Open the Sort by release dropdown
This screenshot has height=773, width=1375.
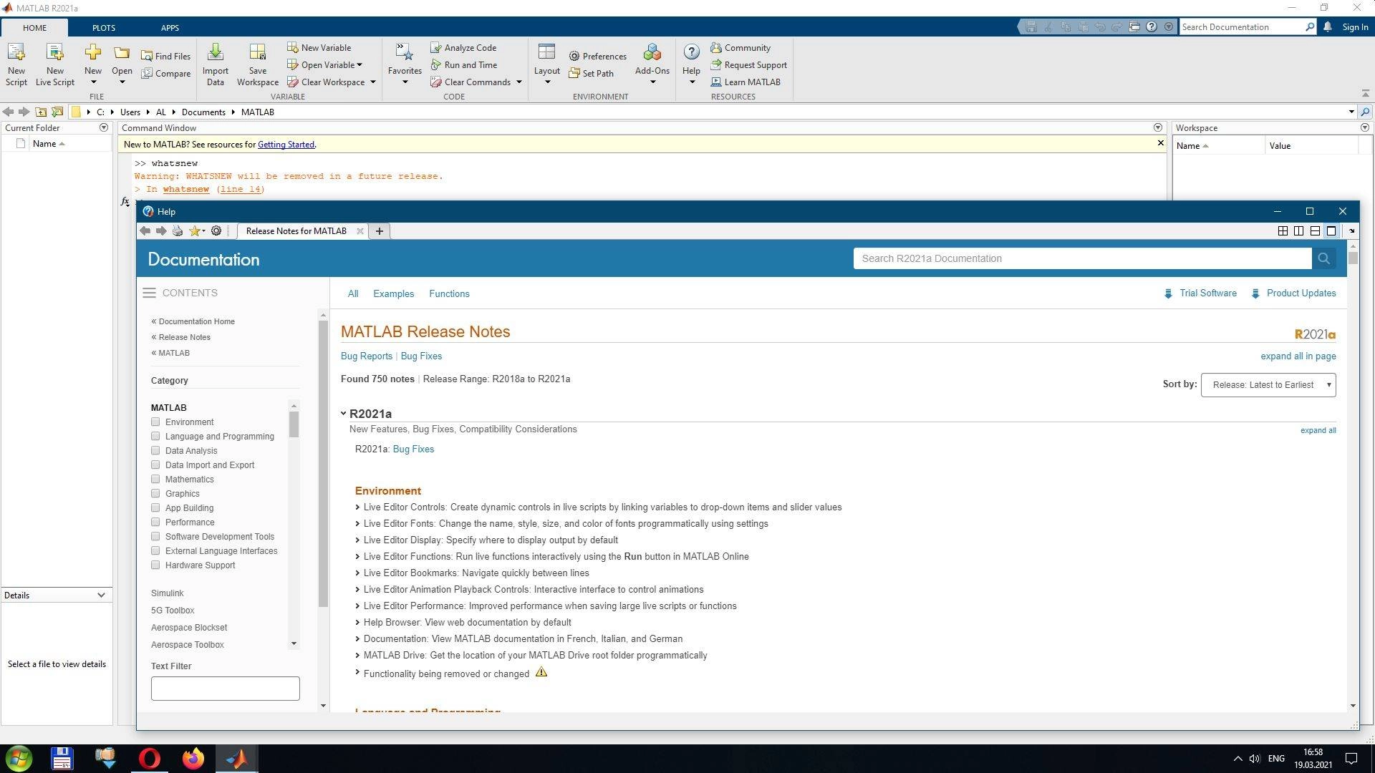(x=1268, y=385)
